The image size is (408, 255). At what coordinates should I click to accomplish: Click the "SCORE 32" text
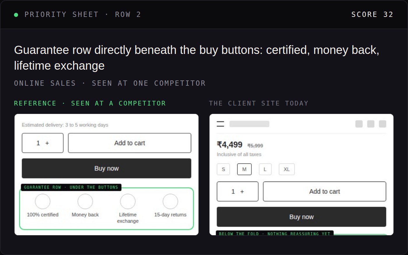tap(372, 15)
